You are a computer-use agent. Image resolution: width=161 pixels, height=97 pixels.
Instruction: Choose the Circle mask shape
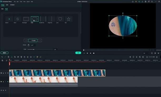35,19
